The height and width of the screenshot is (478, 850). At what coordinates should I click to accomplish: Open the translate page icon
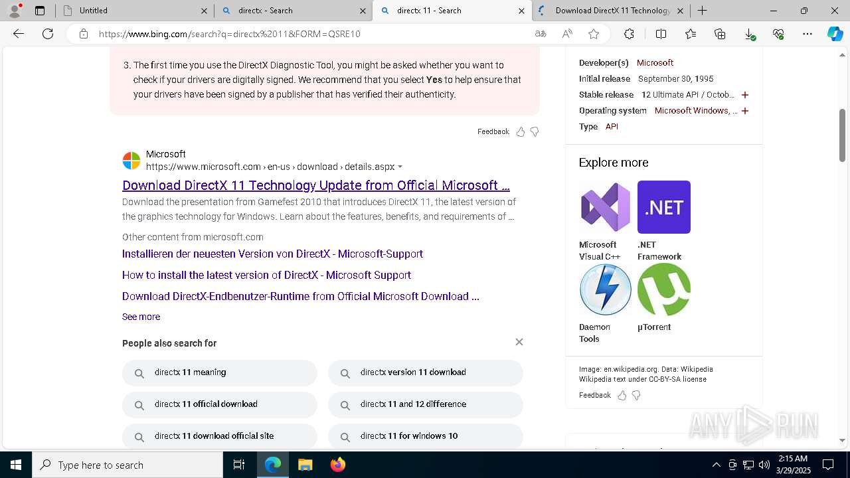pos(541,34)
